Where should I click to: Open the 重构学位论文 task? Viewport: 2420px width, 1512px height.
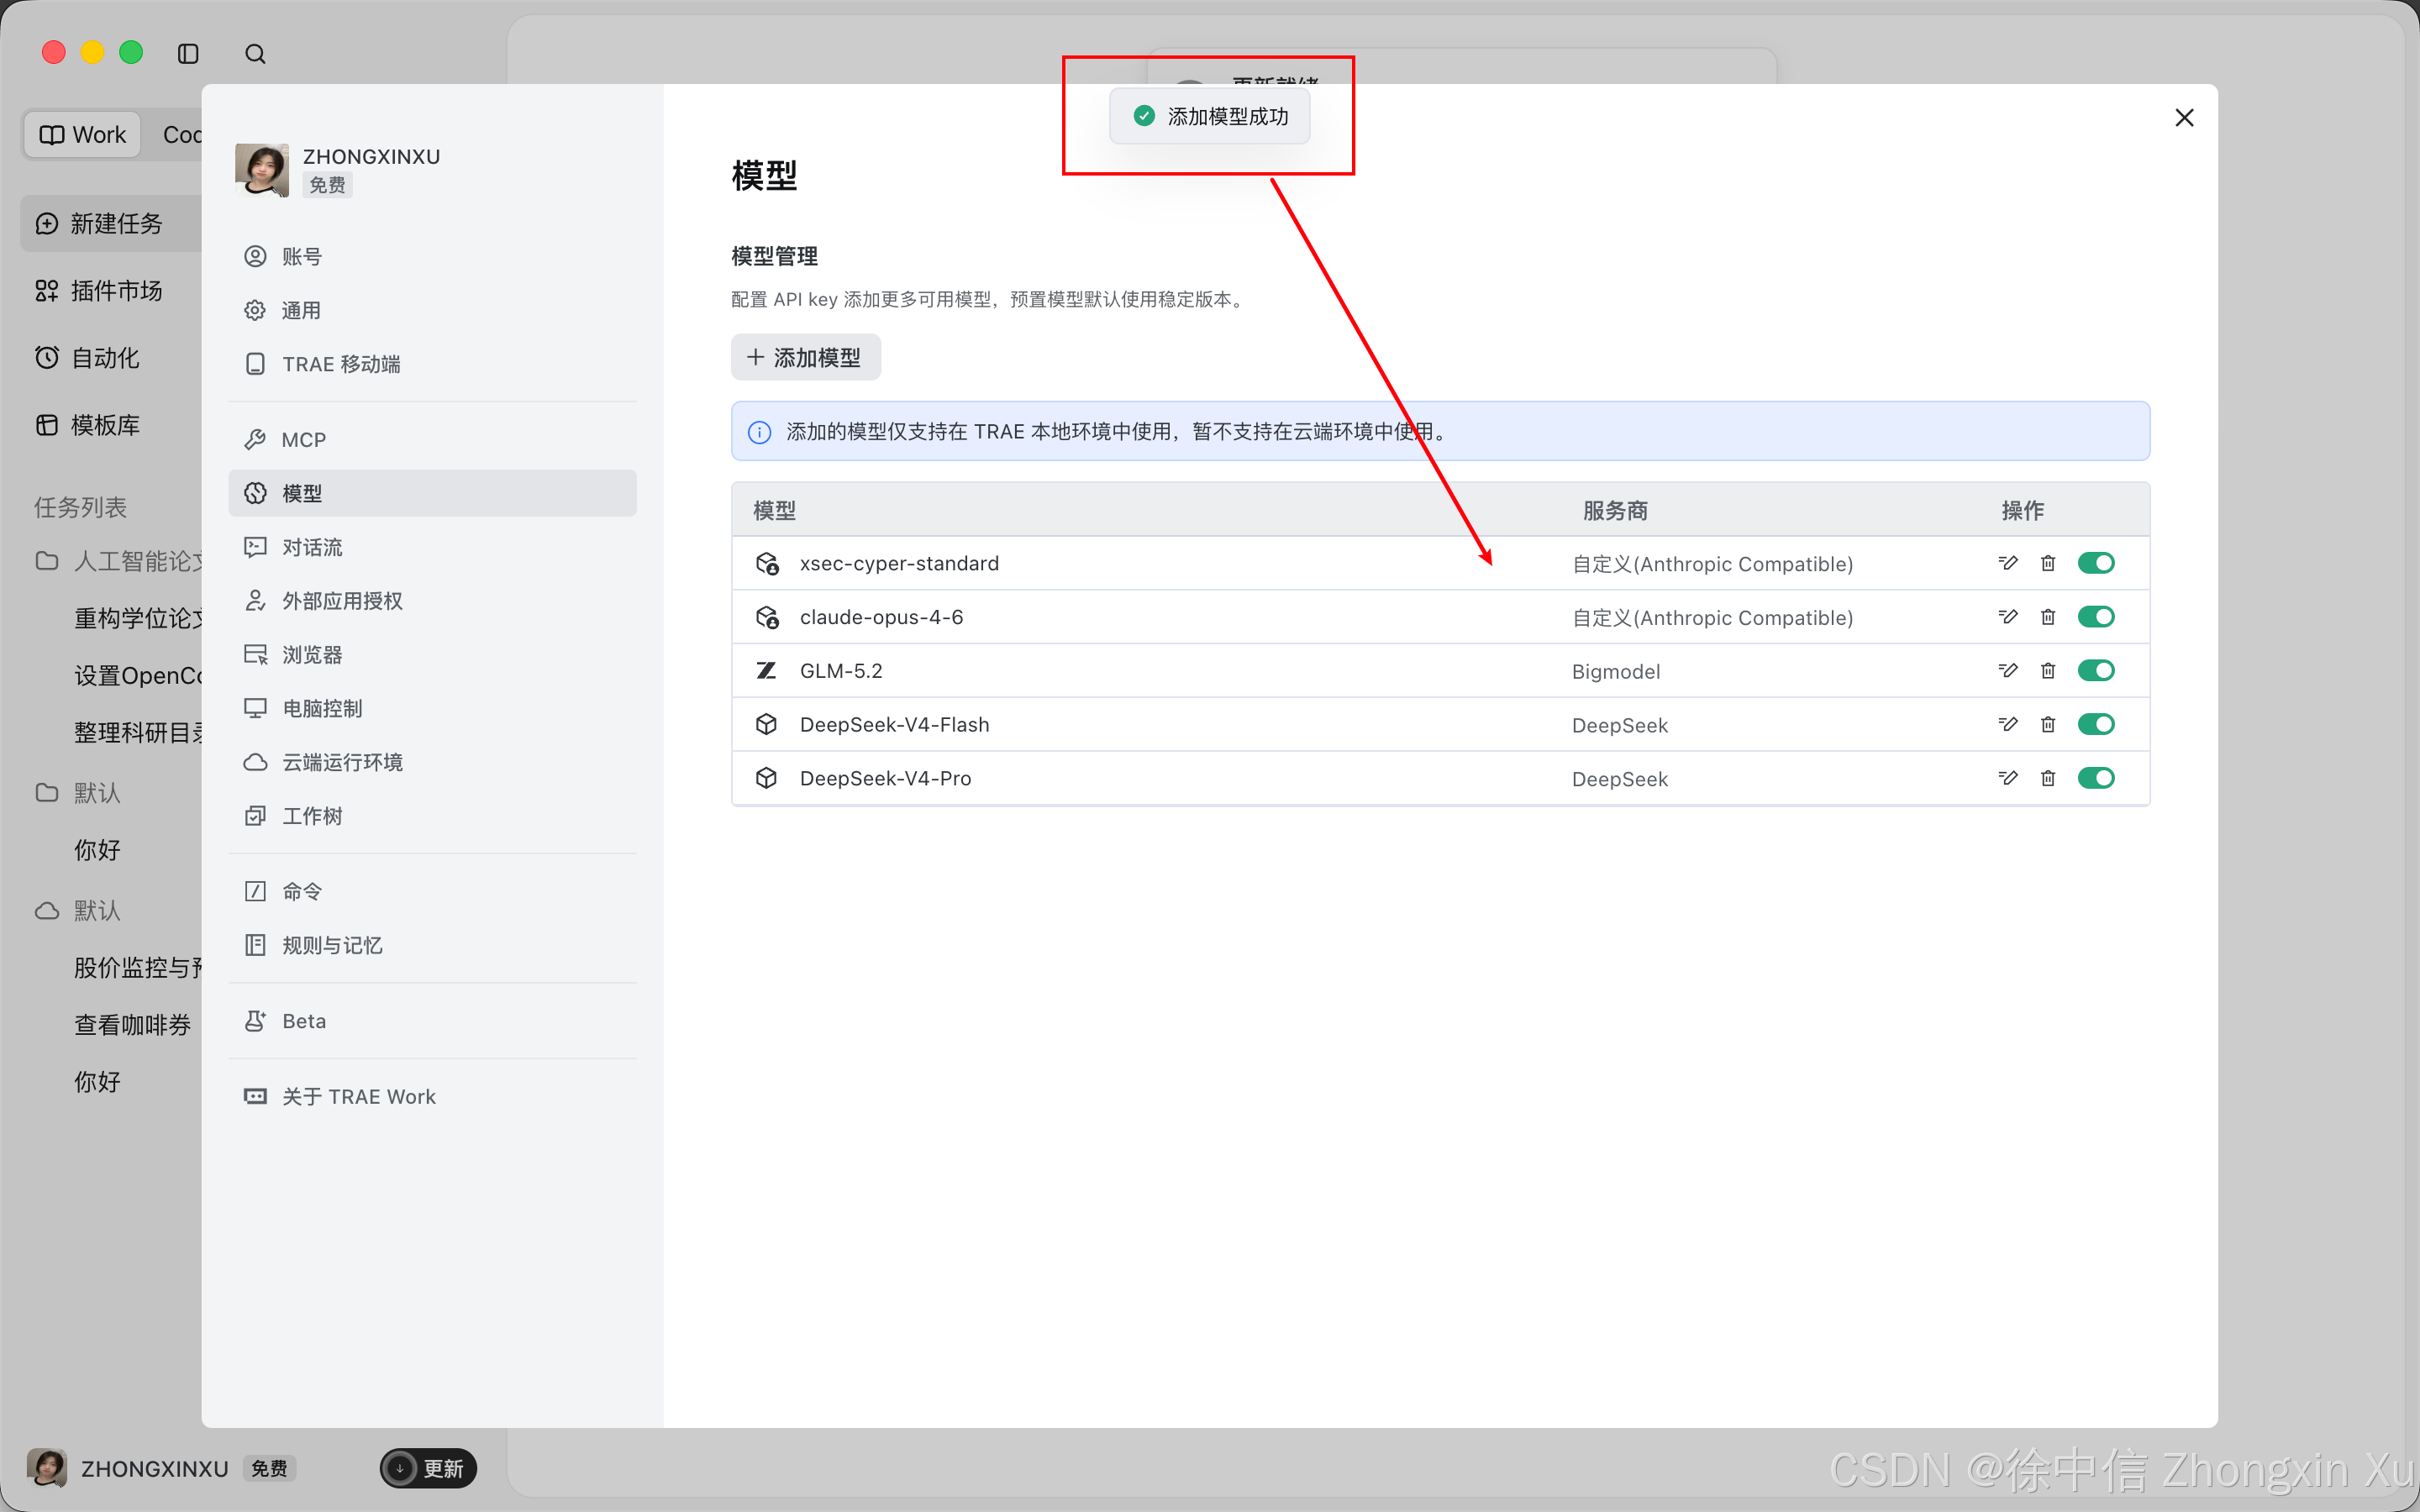coord(138,618)
